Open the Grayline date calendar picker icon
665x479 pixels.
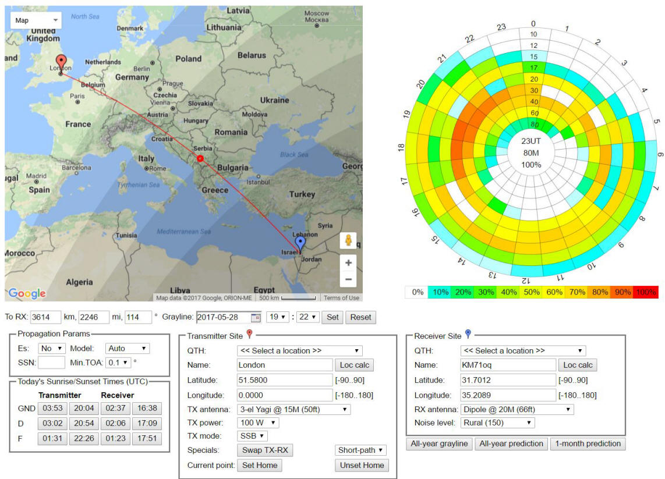coord(255,317)
